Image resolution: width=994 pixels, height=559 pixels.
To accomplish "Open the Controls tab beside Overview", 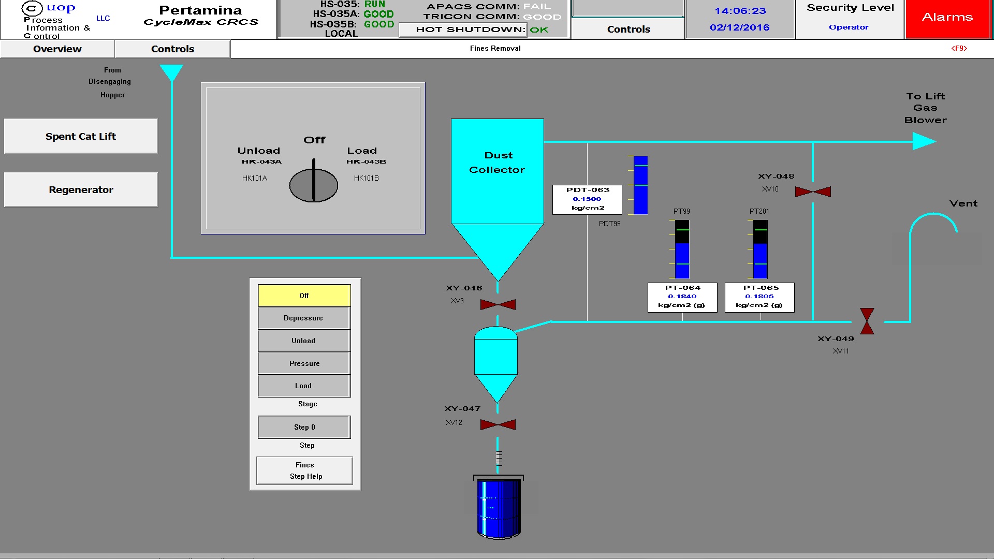I will coord(172,49).
